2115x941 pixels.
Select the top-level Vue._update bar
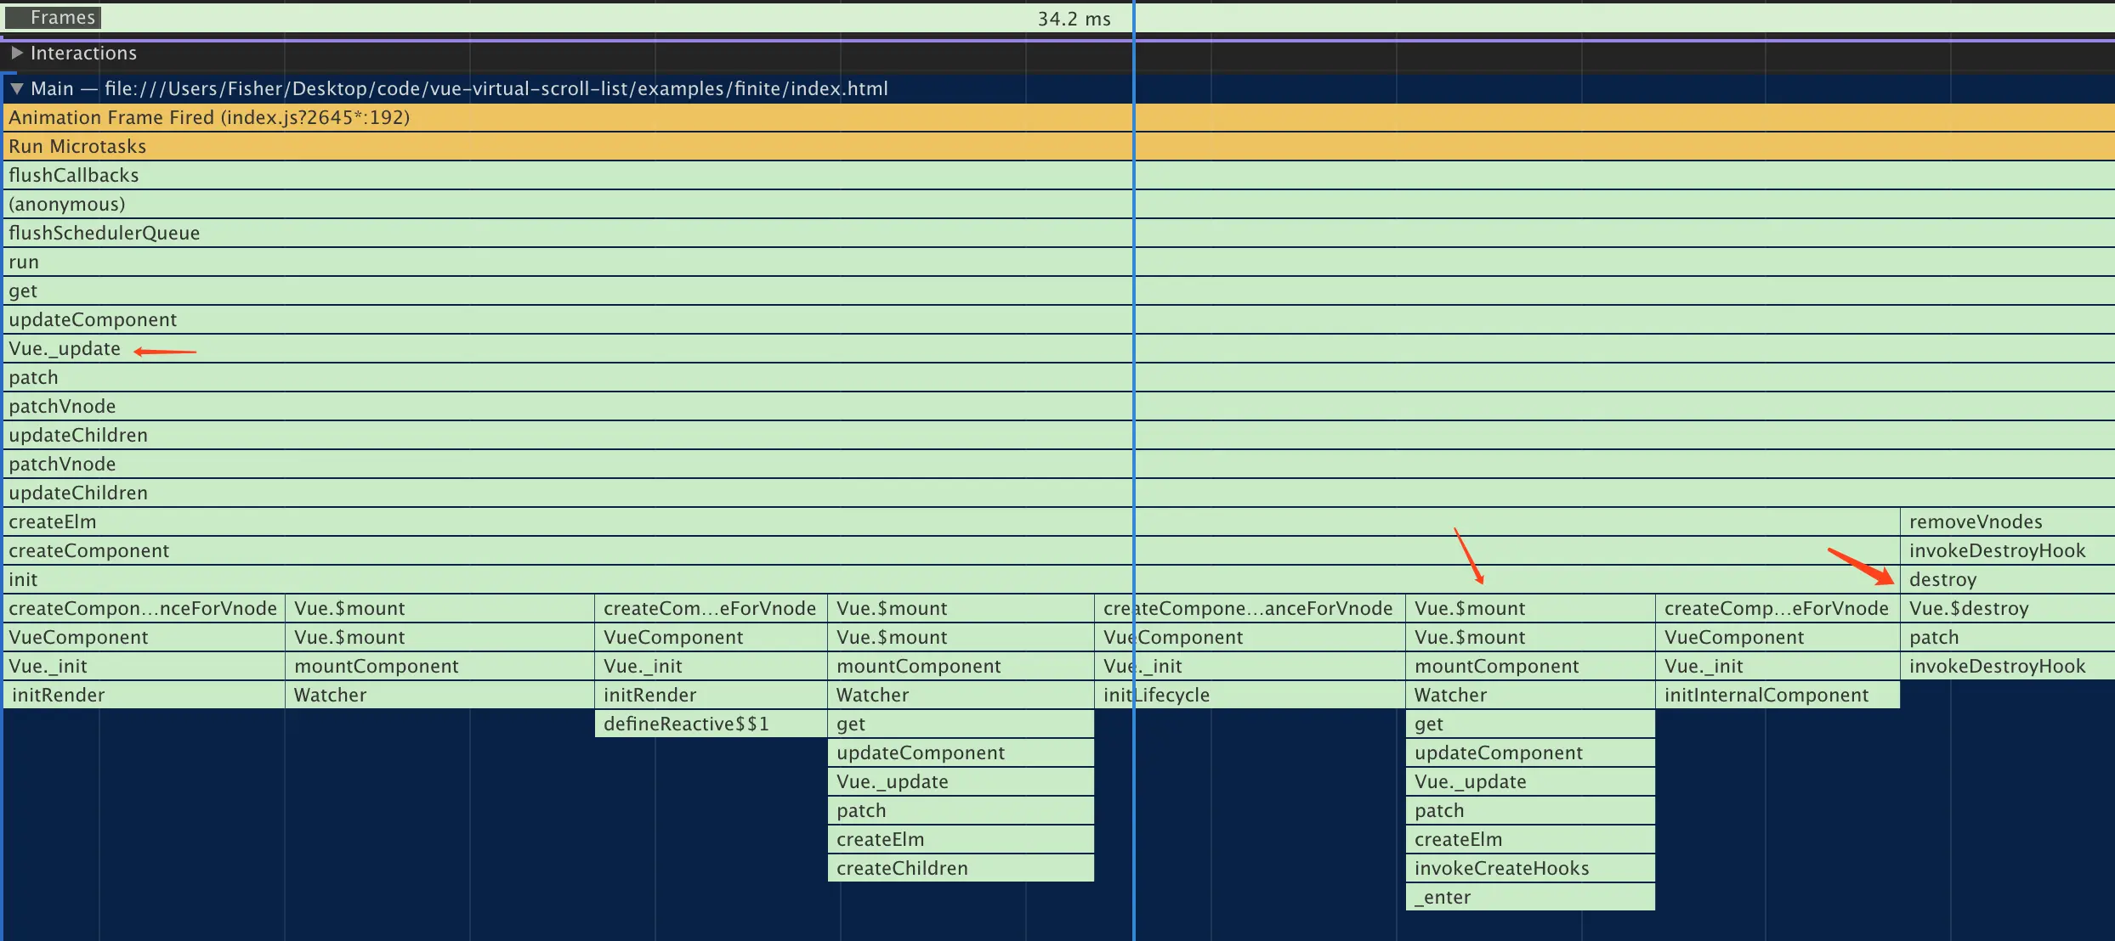point(65,348)
